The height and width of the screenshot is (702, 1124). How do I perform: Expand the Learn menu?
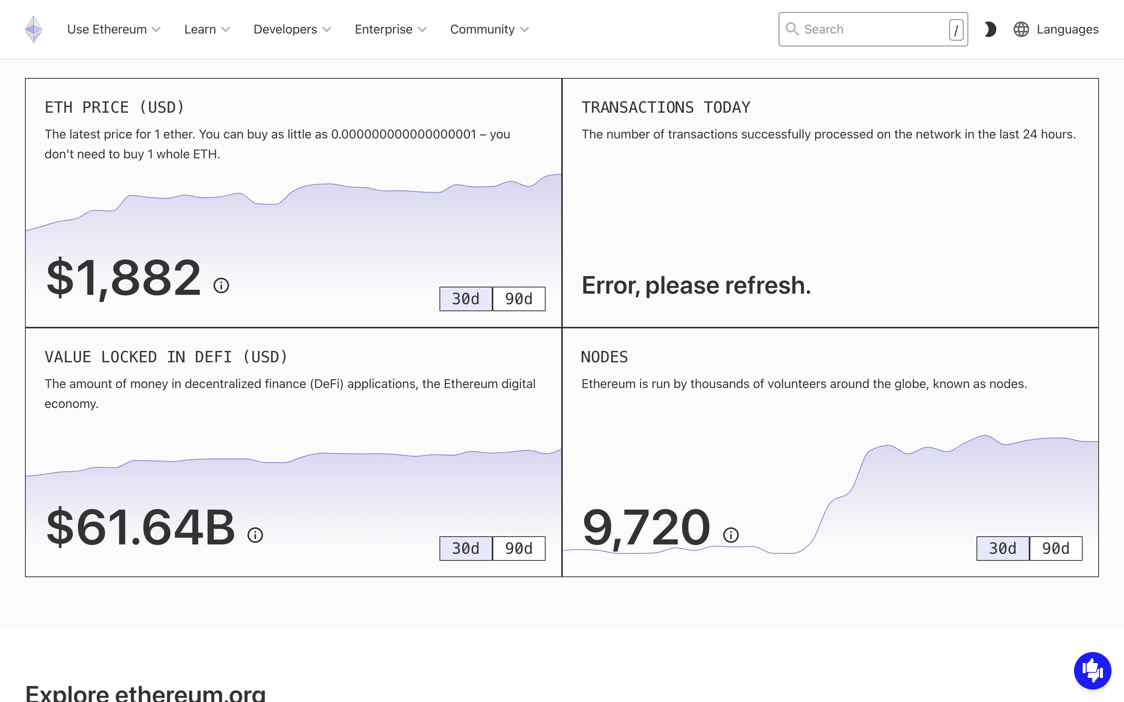pyautogui.click(x=207, y=29)
